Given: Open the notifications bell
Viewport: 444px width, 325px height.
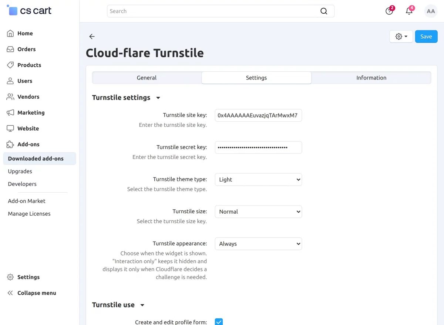Looking at the screenshot, I should pyautogui.click(x=409, y=11).
